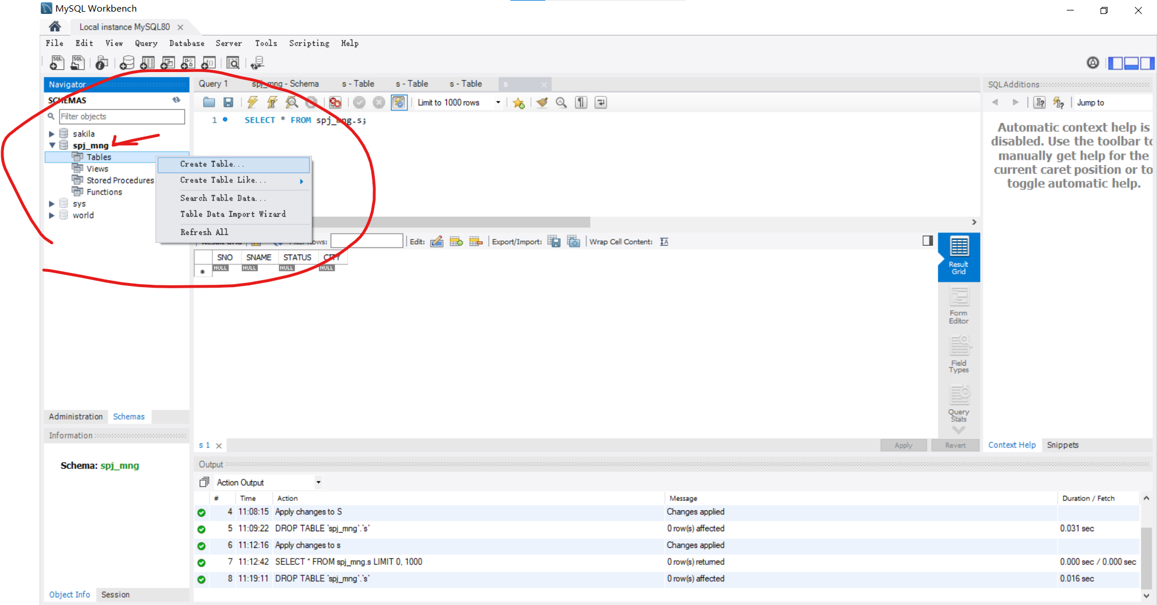Viewport: 1157px width, 605px height.
Task: Switch to Form Editor view
Action: [959, 306]
